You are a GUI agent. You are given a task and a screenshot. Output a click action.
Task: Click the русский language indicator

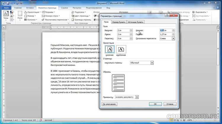[49, 120]
